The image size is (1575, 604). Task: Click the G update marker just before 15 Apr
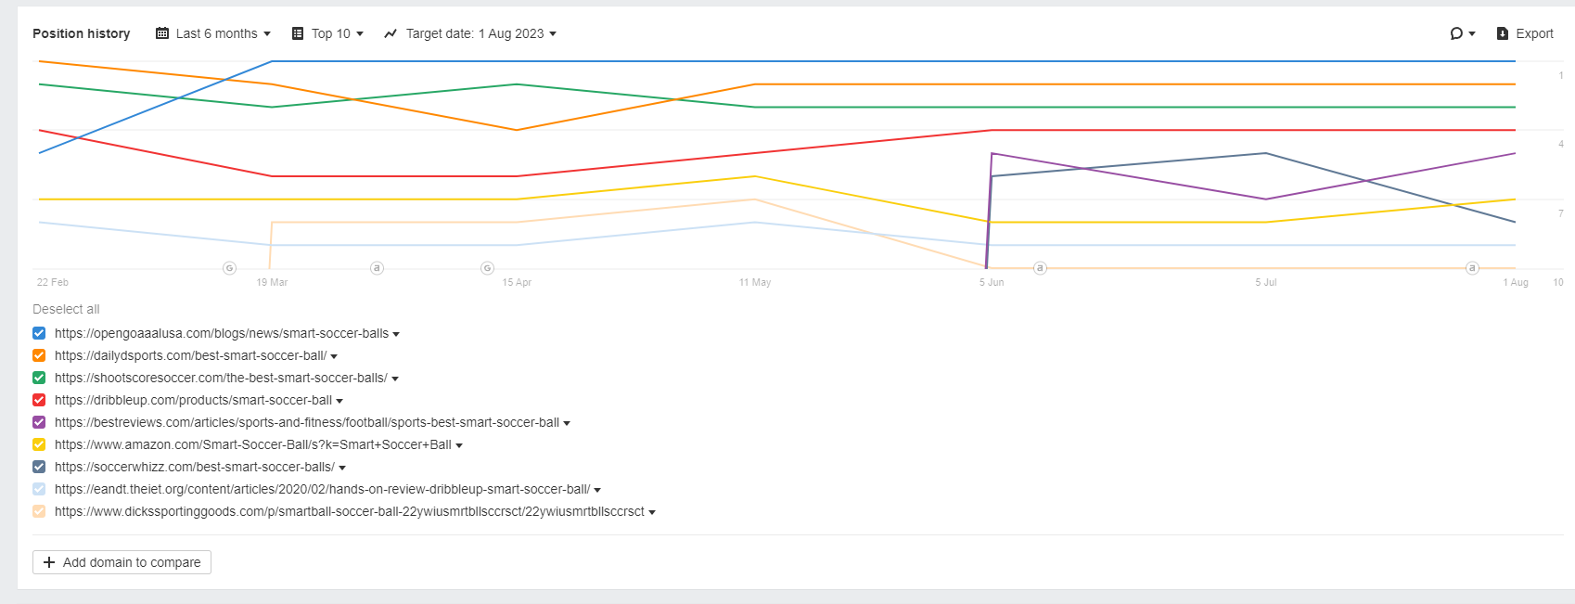(x=487, y=268)
